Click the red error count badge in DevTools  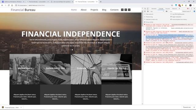pyautogui.click(x=188, y=9)
